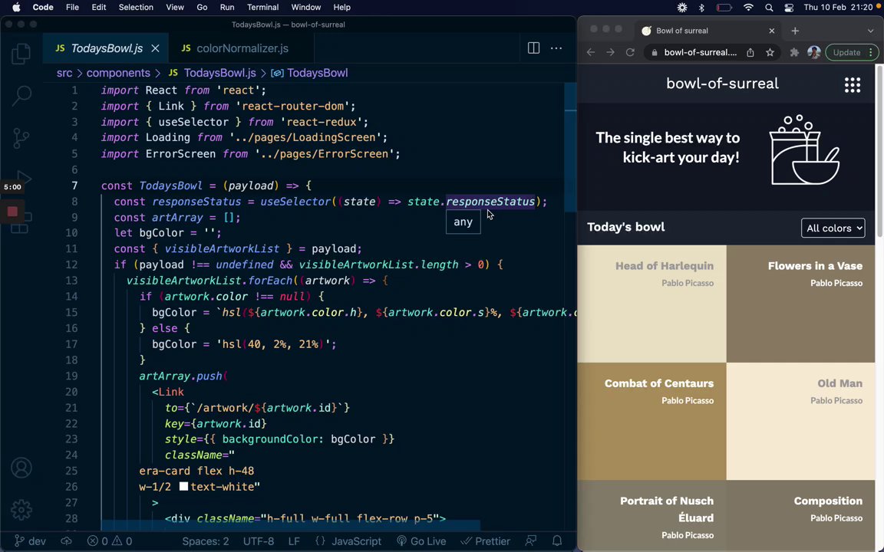Screen dimensions: 884x552
Task: Open the Head of Harlequin card
Action: pyautogui.click(x=651, y=304)
